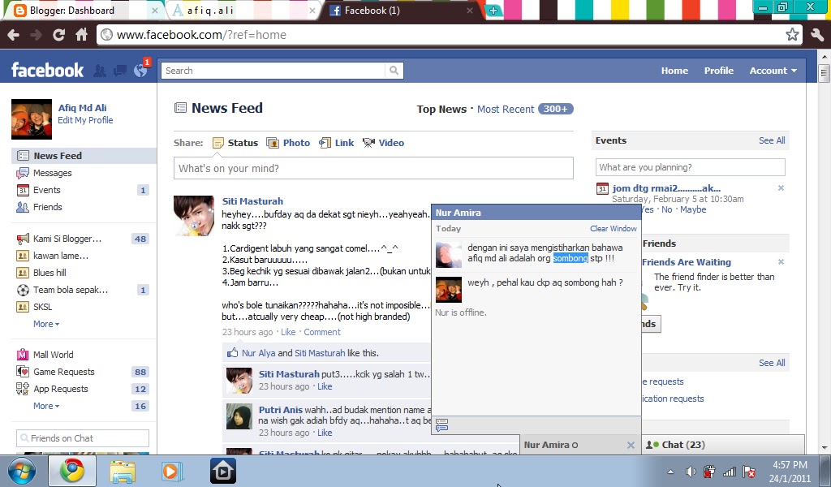Click What are you planning field
This screenshot has width=831, height=487.
[x=690, y=167]
